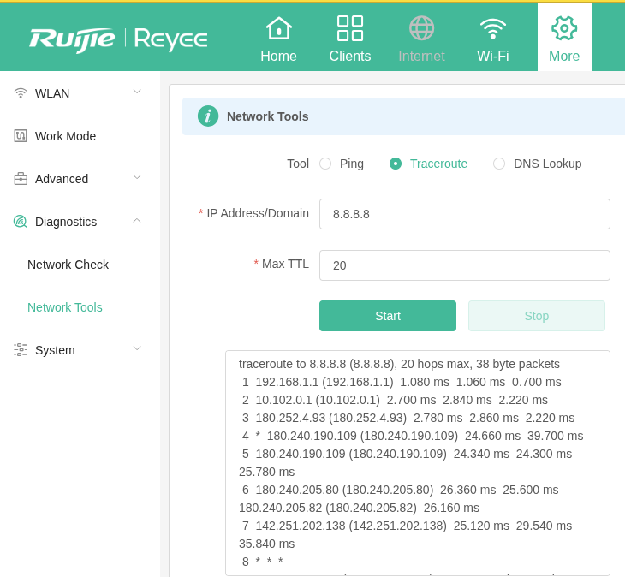Click the System sliders icon
The image size is (625, 577).
click(21, 350)
